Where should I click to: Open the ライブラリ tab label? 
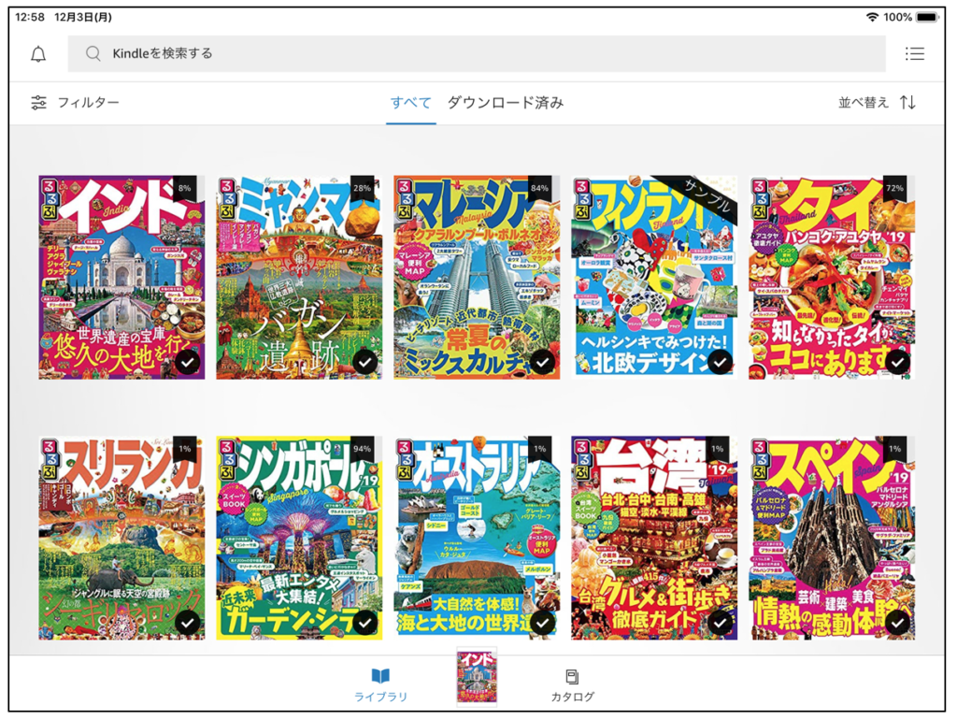click(x=381, y=697)
